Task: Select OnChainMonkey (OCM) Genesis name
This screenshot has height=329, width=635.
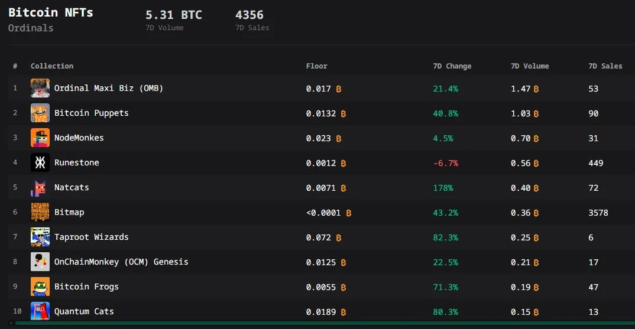Action: point(121,262)
